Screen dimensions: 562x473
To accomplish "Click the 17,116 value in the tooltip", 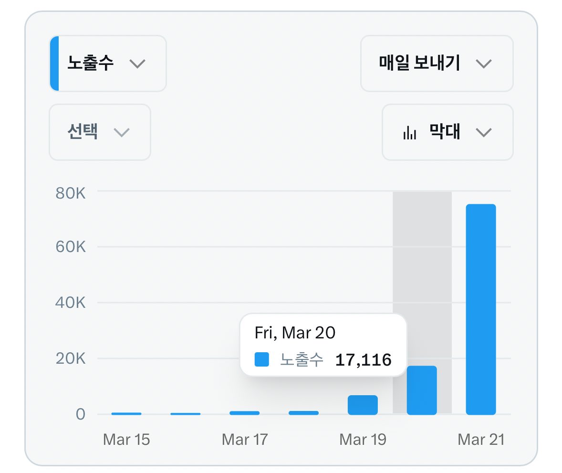I will 364,361.
